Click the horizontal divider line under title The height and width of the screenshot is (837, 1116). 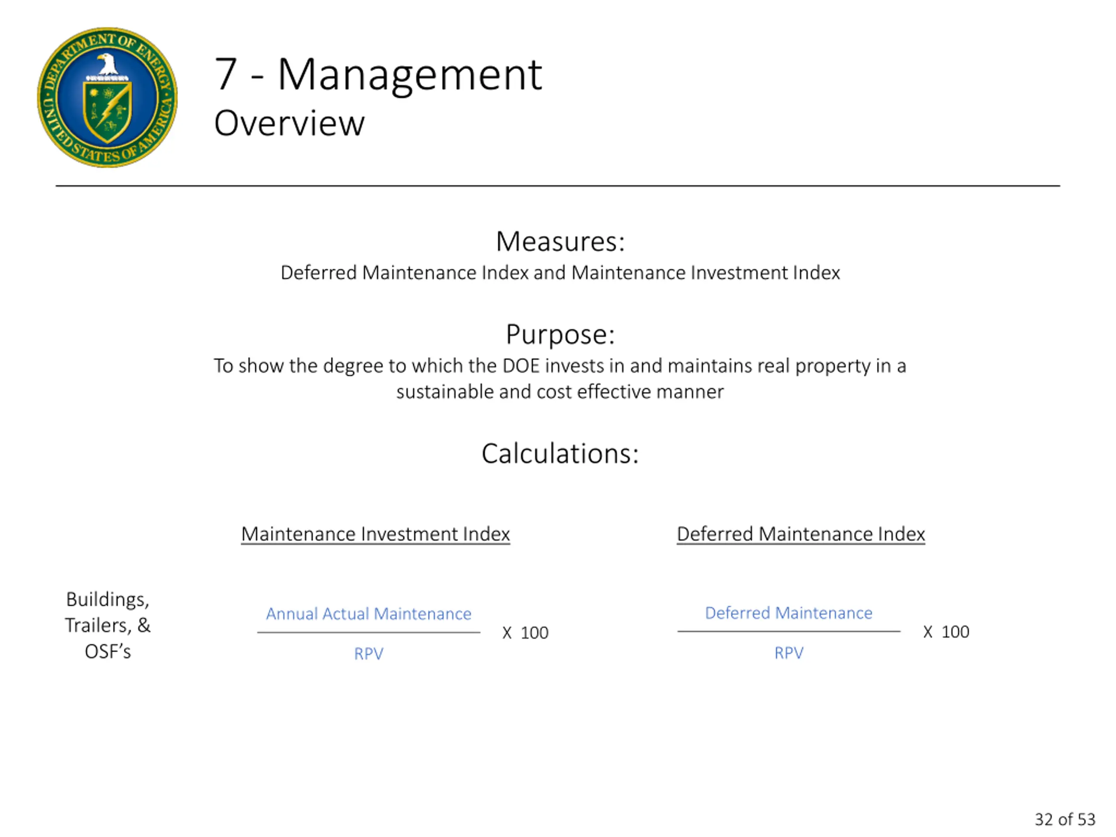[558, 186]
